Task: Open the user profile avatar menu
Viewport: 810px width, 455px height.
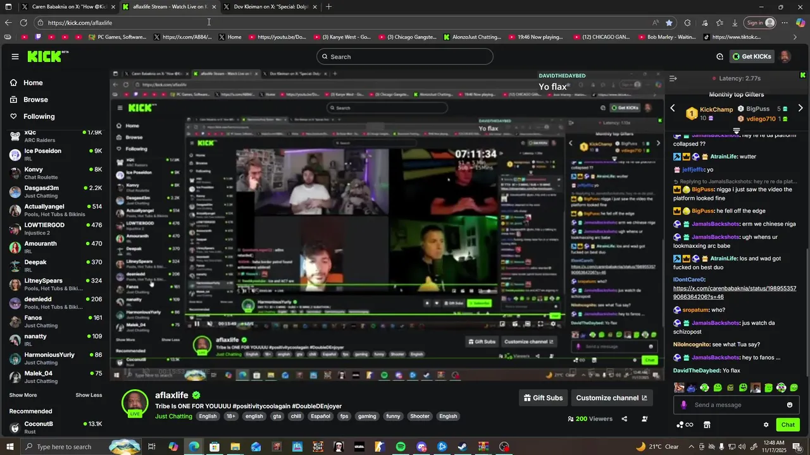Action: [785, 57]
